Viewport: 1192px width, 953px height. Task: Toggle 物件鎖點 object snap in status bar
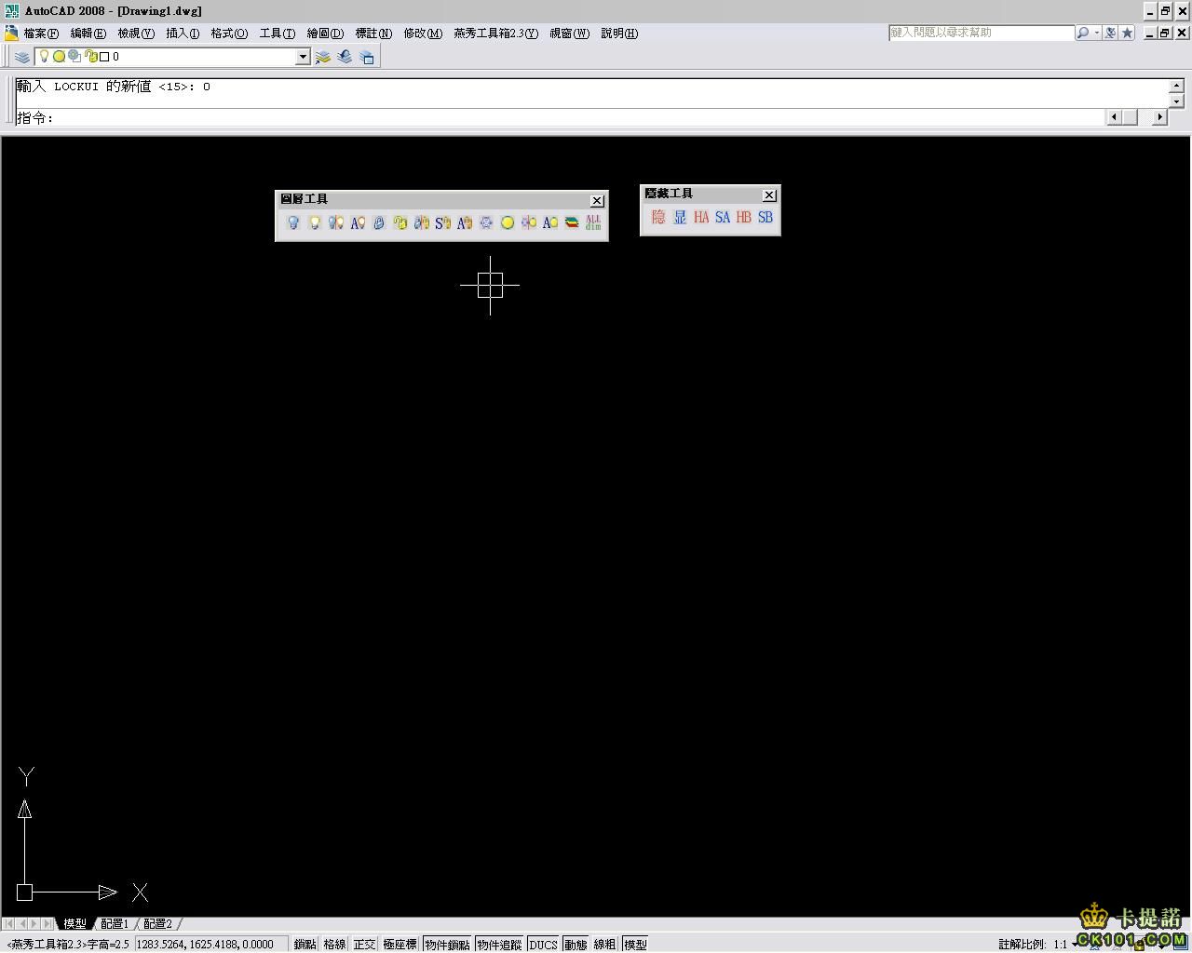click(447, 944)
